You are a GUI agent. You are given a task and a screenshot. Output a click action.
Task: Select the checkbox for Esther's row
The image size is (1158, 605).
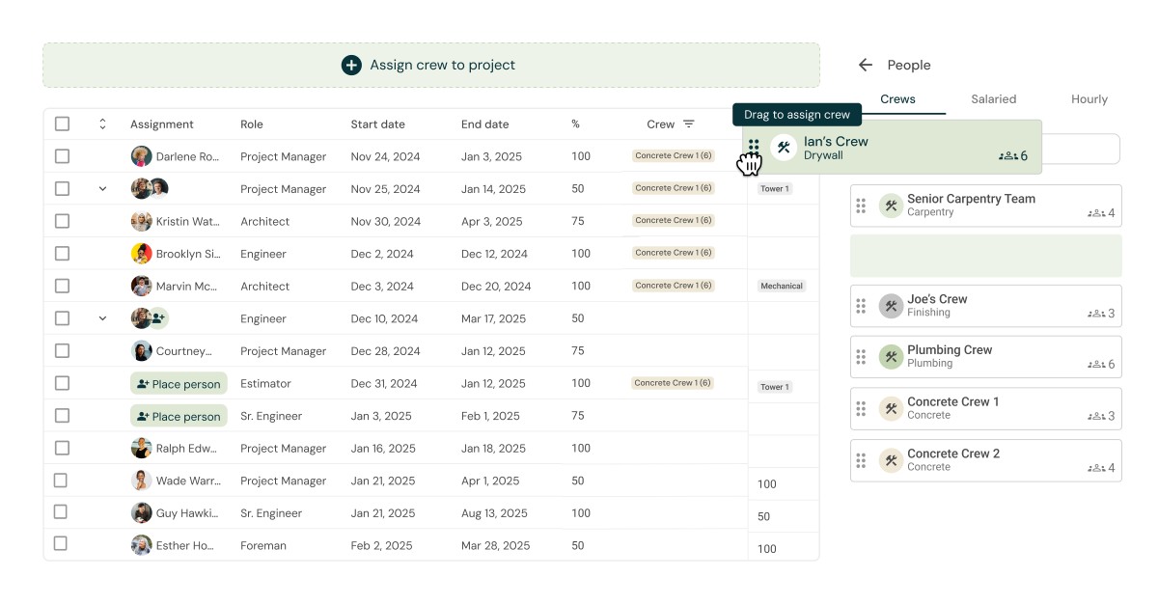[x=61, y=544]
